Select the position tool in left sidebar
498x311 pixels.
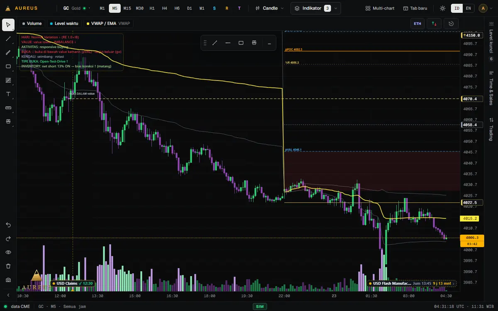click(x=8, y=121)
